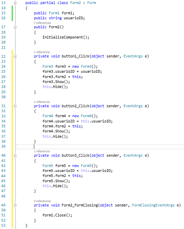
Task: Click 'this.Hide();' on line 46
Action: [x=55, y=186]
